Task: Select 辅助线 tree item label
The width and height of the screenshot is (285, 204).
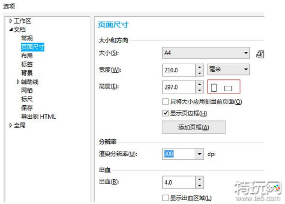Action: coord(30,82)
